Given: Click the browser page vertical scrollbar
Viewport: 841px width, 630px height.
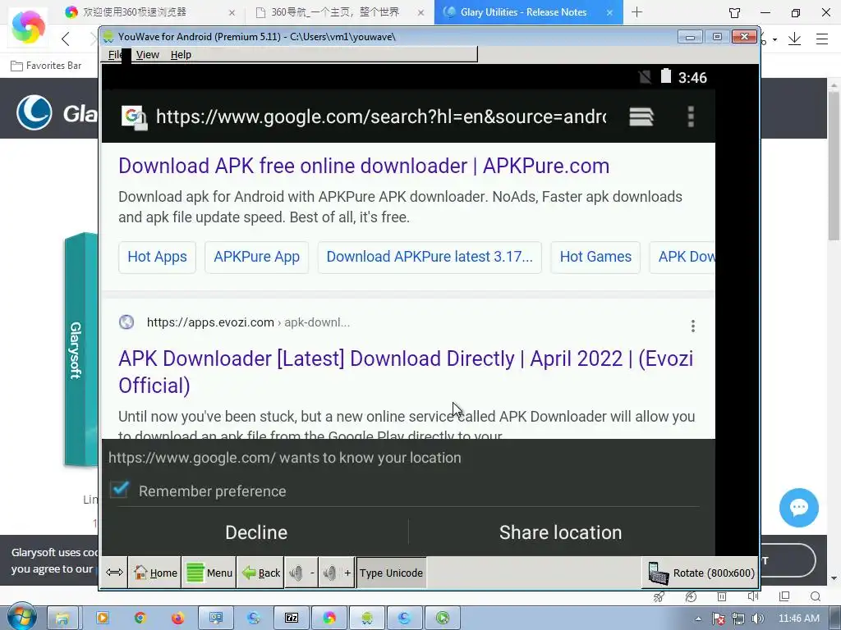Looking at the screenshot, I should coord(834,166).
